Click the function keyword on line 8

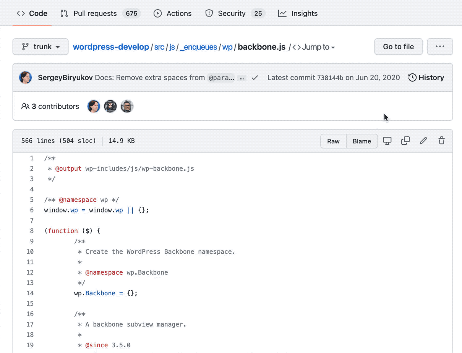coord(63,231)
